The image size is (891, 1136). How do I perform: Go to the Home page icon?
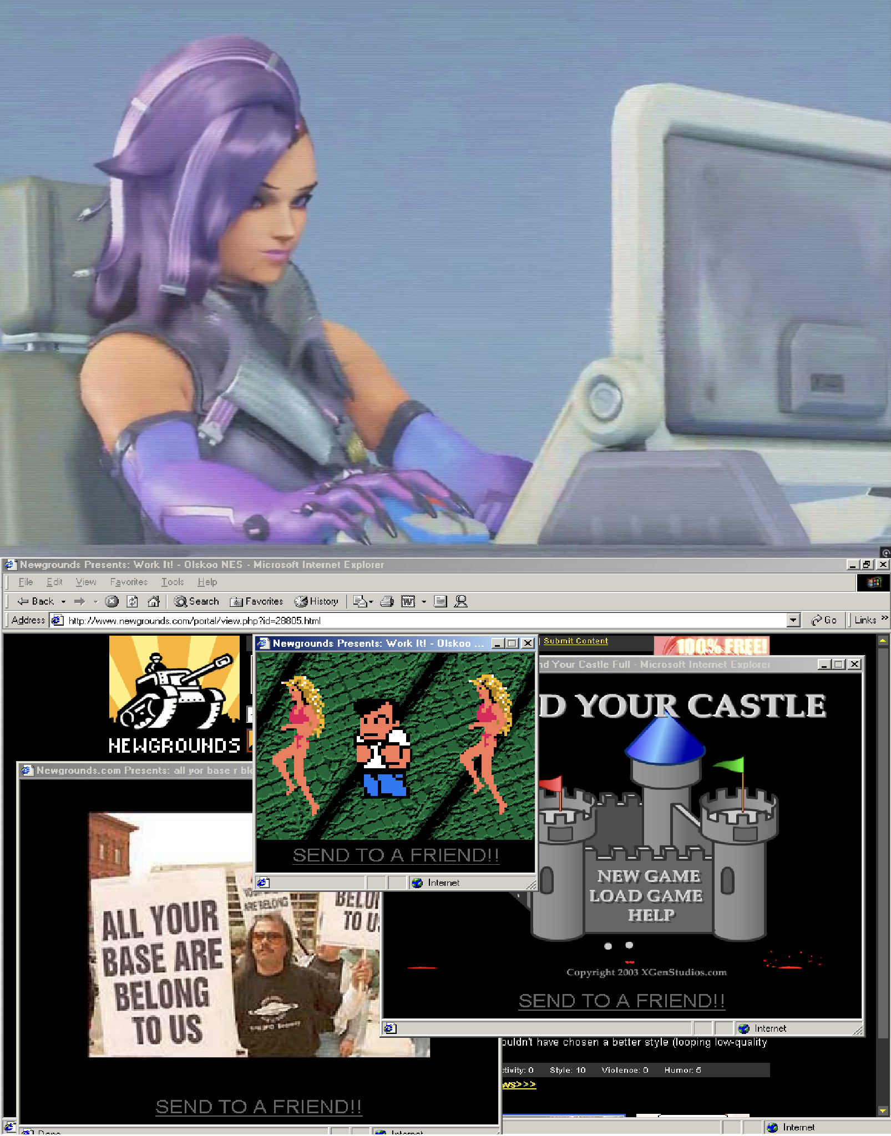(x=154, y=601)
